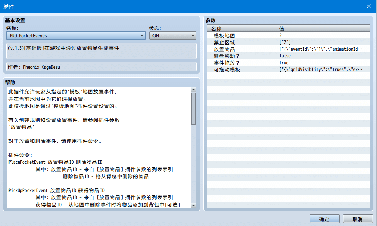This screenshot has height=226, width=377.
Task: Click the help scrollbar down arrow
Action: point(193,205)
